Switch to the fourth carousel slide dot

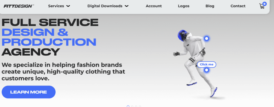point(140,106)
